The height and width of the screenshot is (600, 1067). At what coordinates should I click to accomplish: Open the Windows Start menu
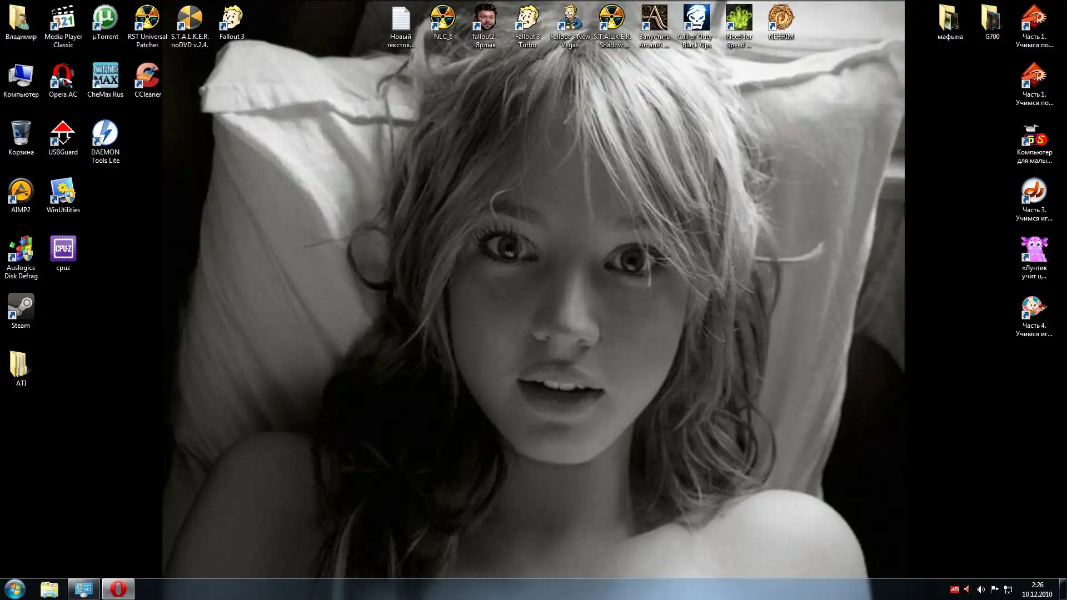(x=15, y=589)
